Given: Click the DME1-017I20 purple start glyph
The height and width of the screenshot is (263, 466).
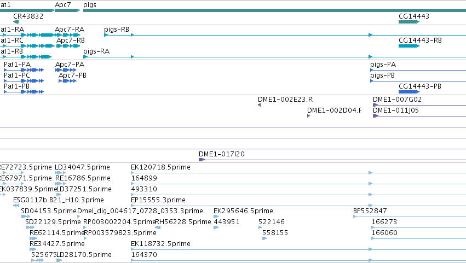Looking at the screenshot, I should pos(202,160).
